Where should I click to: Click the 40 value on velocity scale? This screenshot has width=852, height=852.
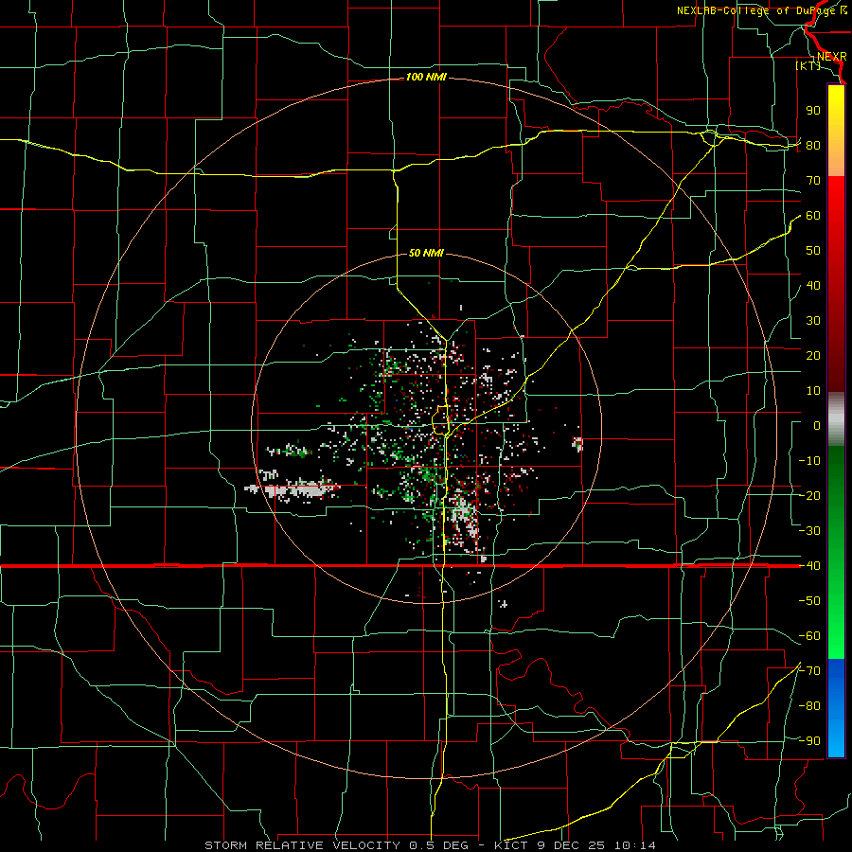(813, 286)
